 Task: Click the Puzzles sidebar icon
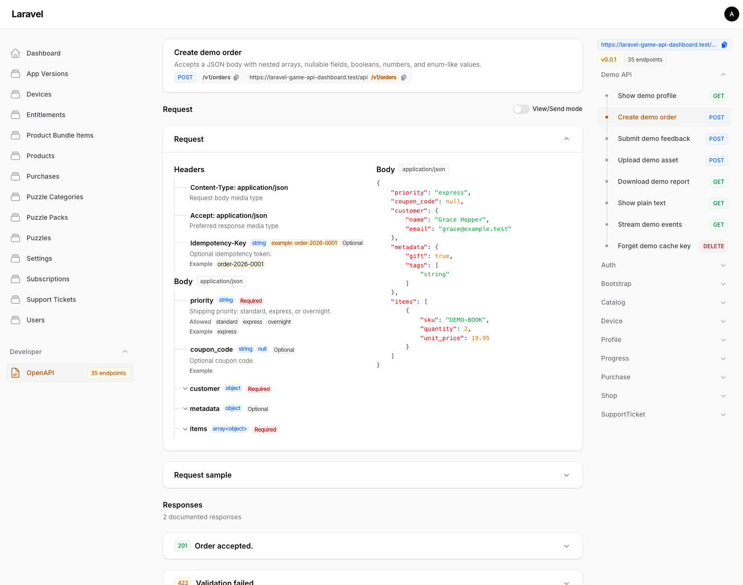click(15, 238)
